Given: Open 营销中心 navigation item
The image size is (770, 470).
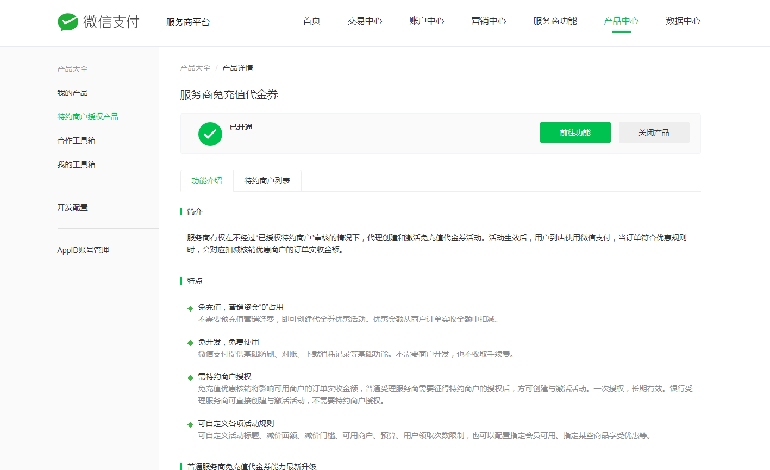Looking at the screenshot, I should click(489, 21).
